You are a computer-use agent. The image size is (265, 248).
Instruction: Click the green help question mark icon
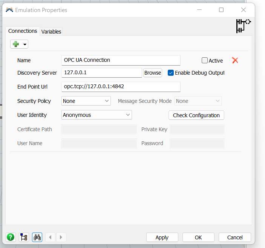click(x=11, y=237)
